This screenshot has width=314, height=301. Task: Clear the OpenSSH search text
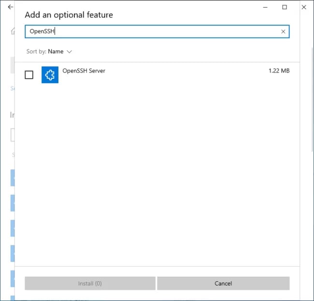pyautogui.click(x=283, y=31)
